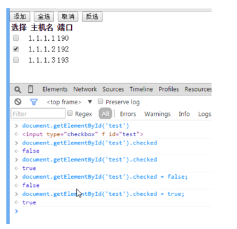Check the checkbox for host 1.1.1.3
The width and height of the screenshot is (237, 229).
coord(16,60)
